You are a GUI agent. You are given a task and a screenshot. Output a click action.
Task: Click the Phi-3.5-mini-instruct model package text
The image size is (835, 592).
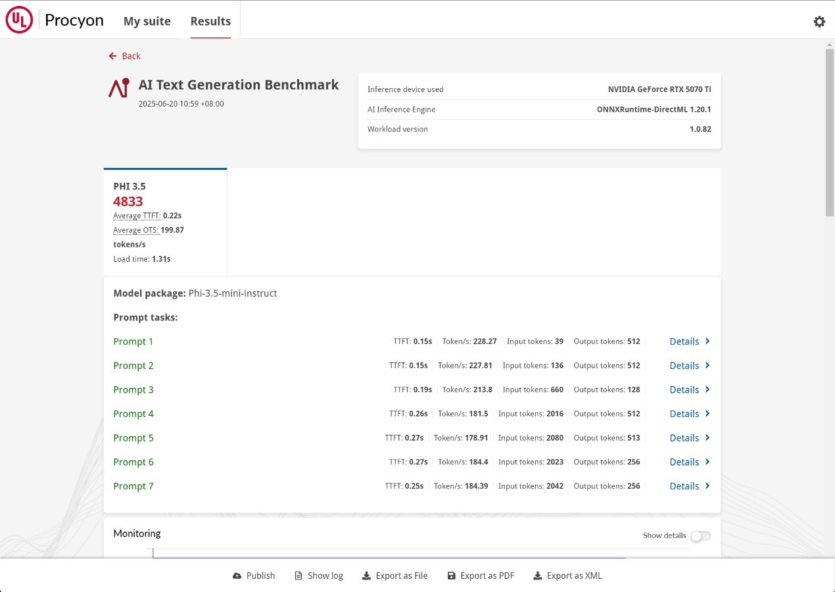pyautogui.click(x=233, y=293)
